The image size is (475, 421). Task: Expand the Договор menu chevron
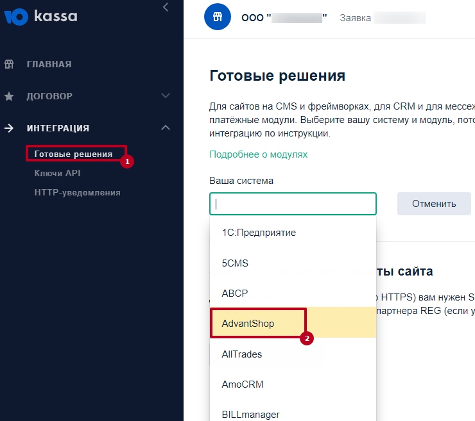click(x=166, y=96)
